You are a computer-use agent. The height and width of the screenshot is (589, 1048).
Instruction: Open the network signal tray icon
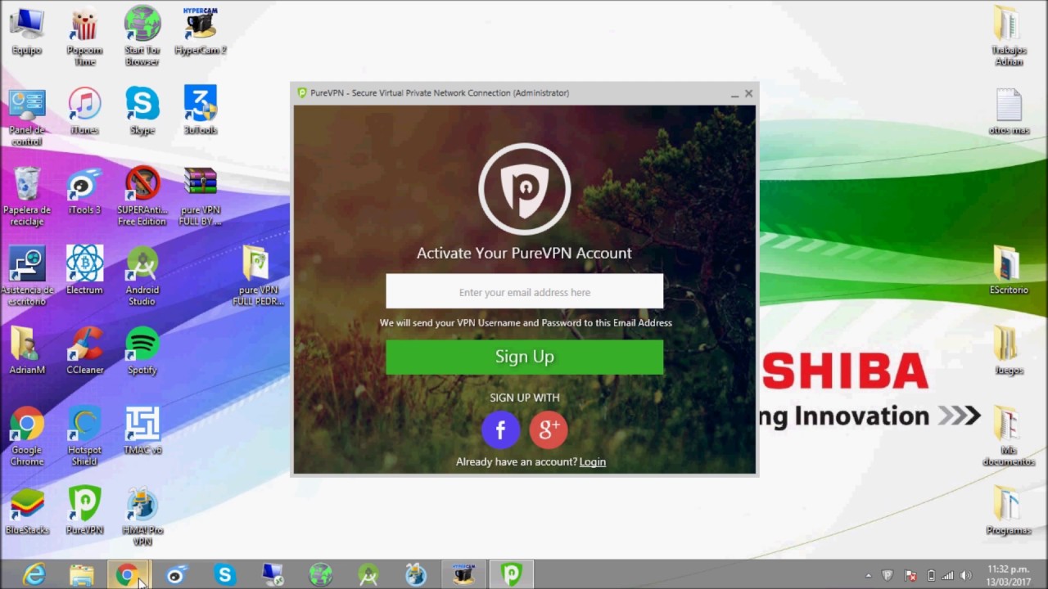click(947, 576)
